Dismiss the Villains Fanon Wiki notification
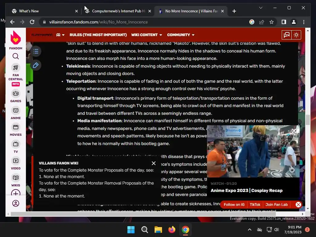Image resolution: width=316 pixels, height=237 pixels. pyautogui.click(x=154, y=163)
